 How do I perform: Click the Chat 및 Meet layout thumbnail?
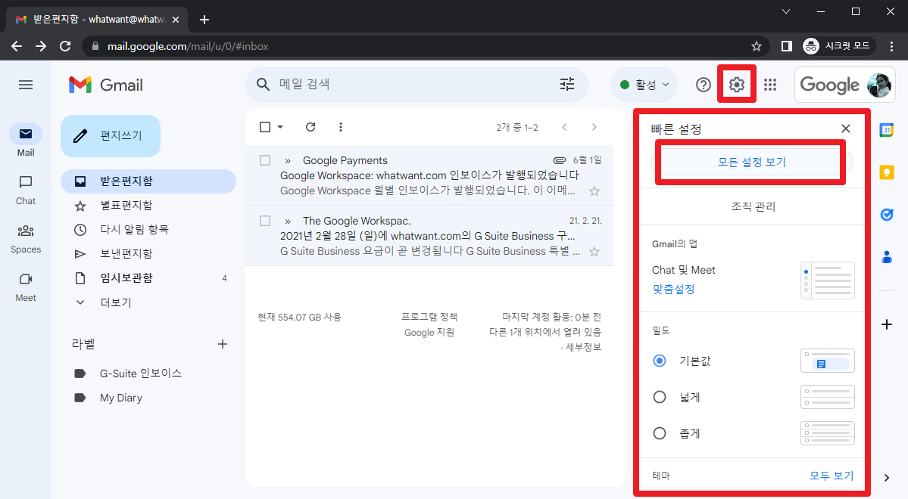828,280
